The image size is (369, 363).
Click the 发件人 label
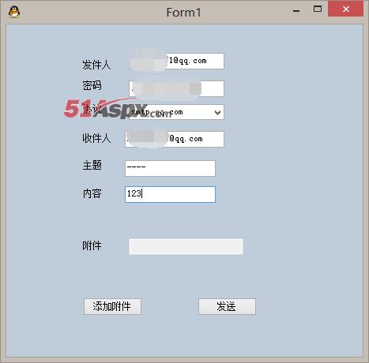pos(96,65)
